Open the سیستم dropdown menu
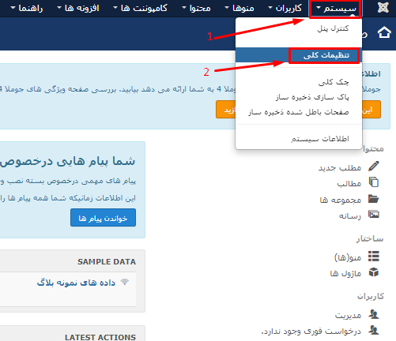 (336, 9)
